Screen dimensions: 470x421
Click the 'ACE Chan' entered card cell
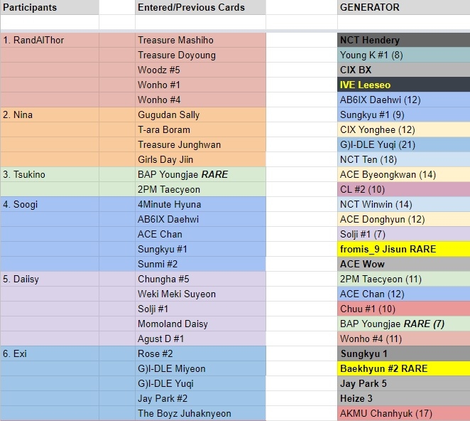200,234
